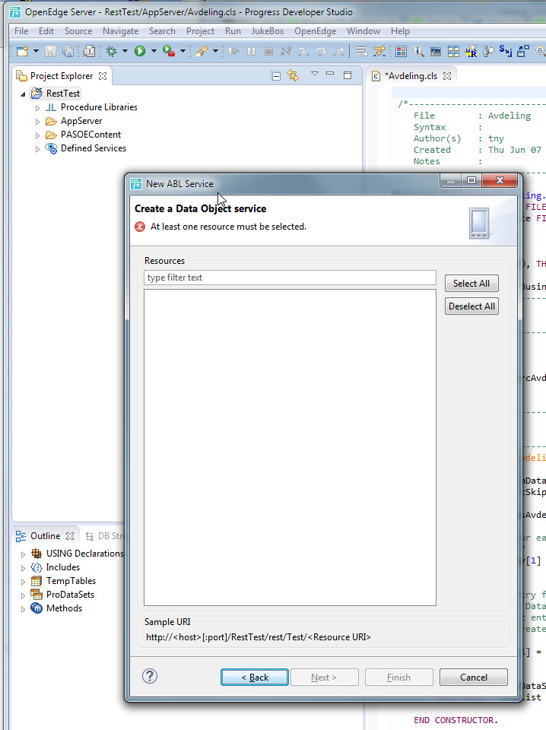Screen dimensions: 546x730
Task: Switch to the Outline tab
Action: click(x=45, y=536)
